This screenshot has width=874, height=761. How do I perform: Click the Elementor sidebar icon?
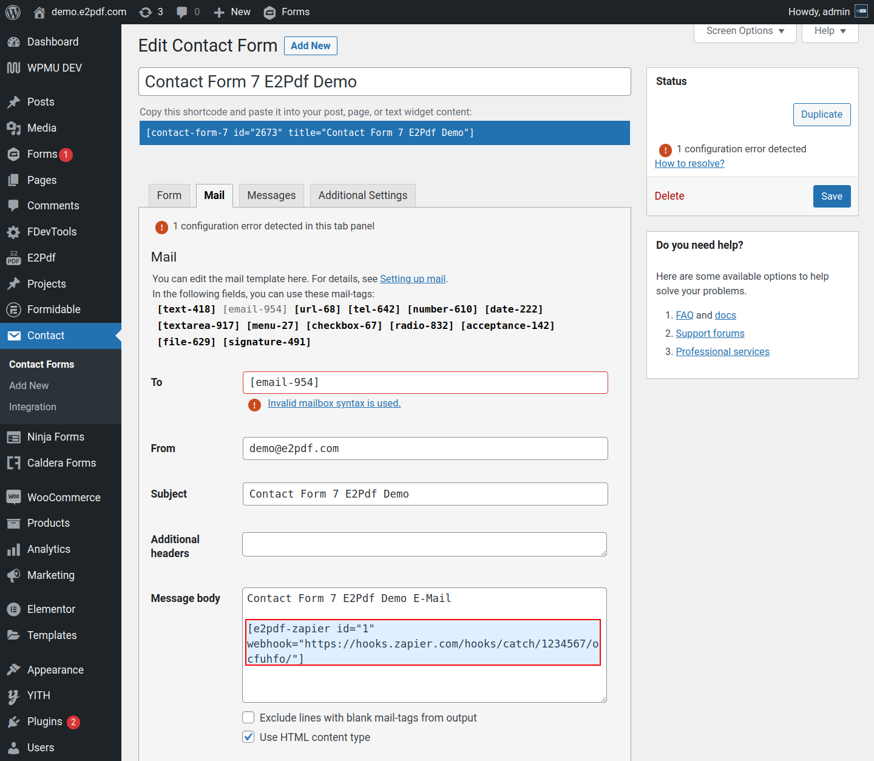(13, 609)
